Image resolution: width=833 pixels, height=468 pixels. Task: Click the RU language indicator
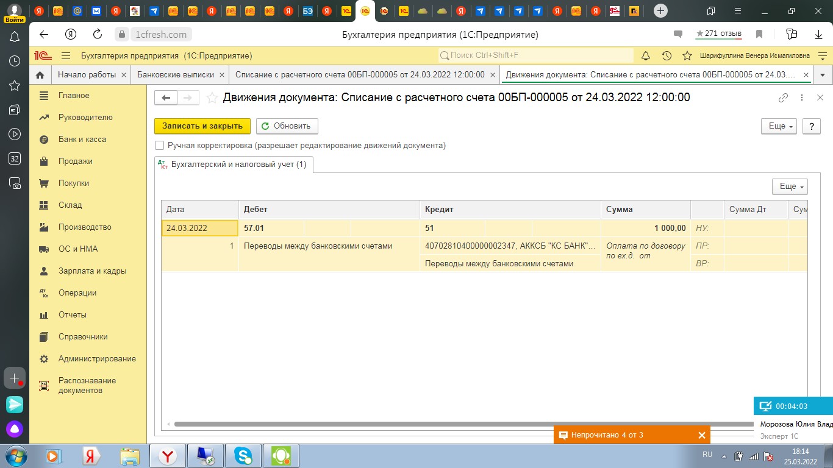coord(707,455)
